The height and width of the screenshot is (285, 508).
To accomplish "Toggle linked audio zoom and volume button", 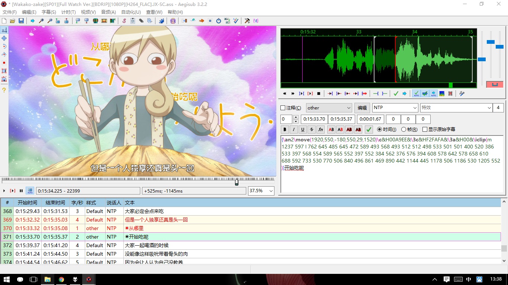I will pos(495,85).
